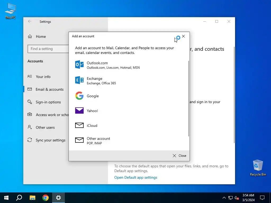Screen dimensions: 271x203
Task: Show hidden system tray icons
Action: [x=224, y=198]
